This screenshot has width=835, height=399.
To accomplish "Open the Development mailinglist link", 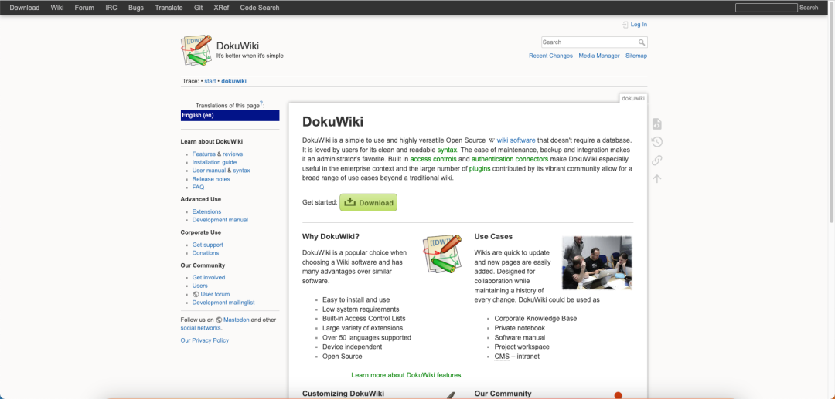I will pos(223,303).
